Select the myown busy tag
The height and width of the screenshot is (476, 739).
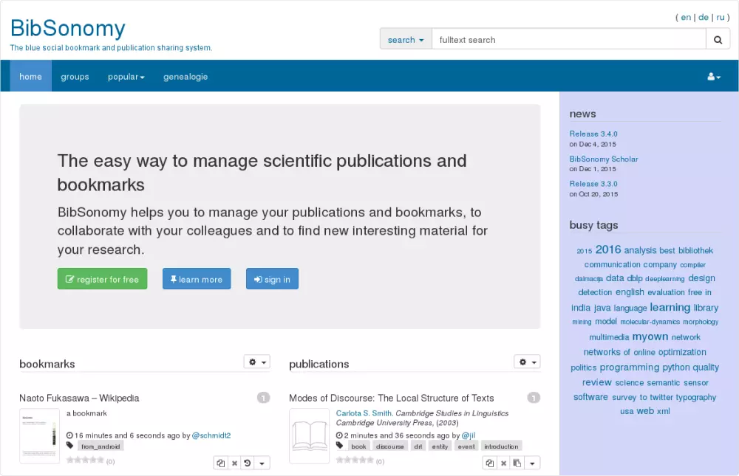(650, 337)
